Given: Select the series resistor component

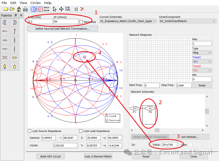Looking at the screenshot, I should click(5, 49).
